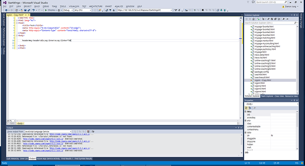Switch to the Find Results 1 tab

coord(67,159)
